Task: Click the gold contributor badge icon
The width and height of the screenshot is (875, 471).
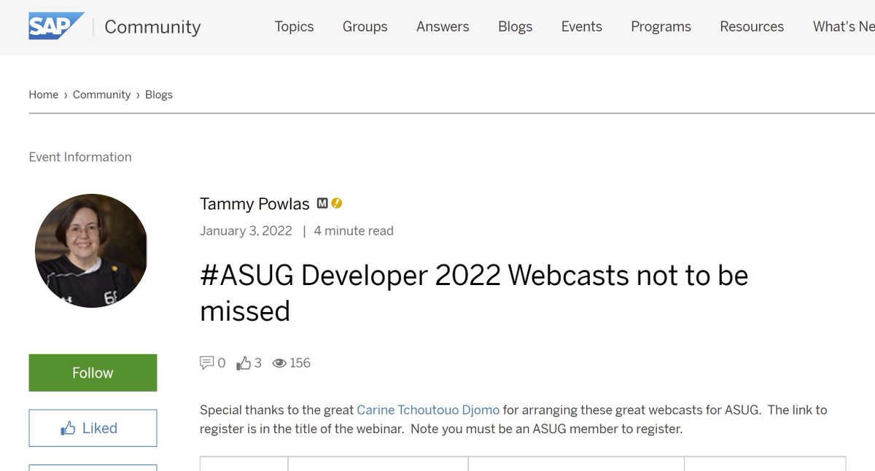Action: pos(336,203)
